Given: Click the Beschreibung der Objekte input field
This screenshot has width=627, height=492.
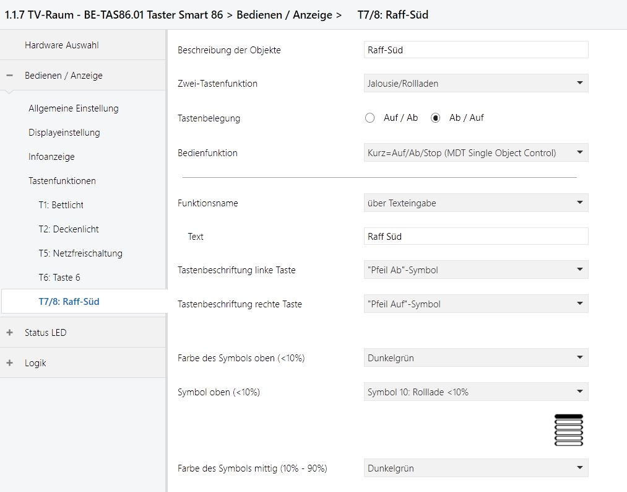Looking at the screenshot, I should point(475,50).
